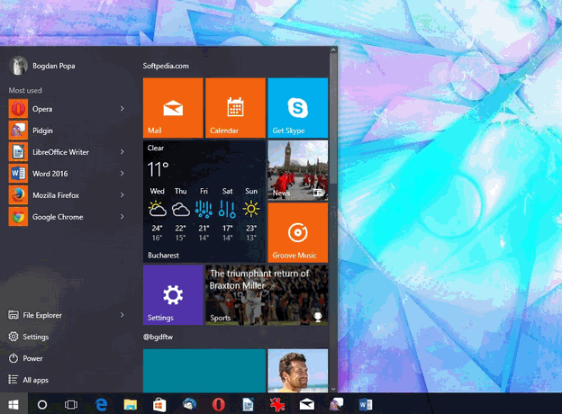Image resolution: width=562 pixels, height=414 pixels.
Task: Expand Mozilla Firefox jump list arrow
Action: click(122, 194)
